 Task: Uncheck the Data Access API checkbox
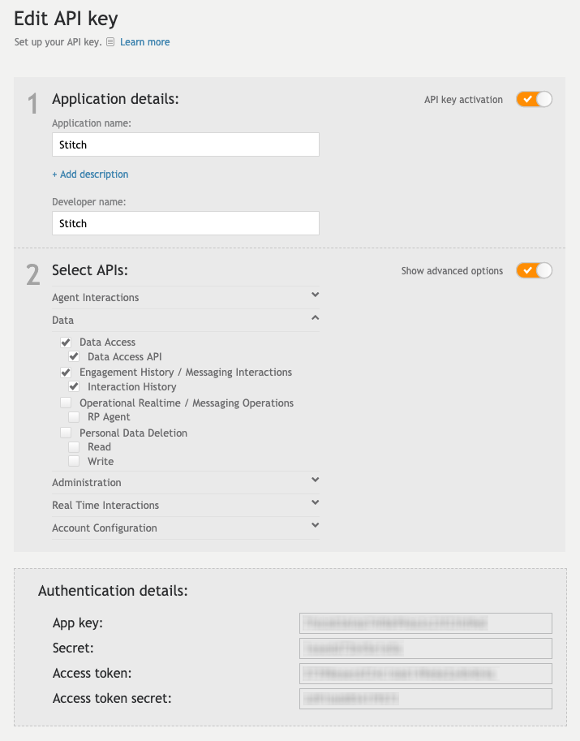pyautogui.click(x=74, y=357)
